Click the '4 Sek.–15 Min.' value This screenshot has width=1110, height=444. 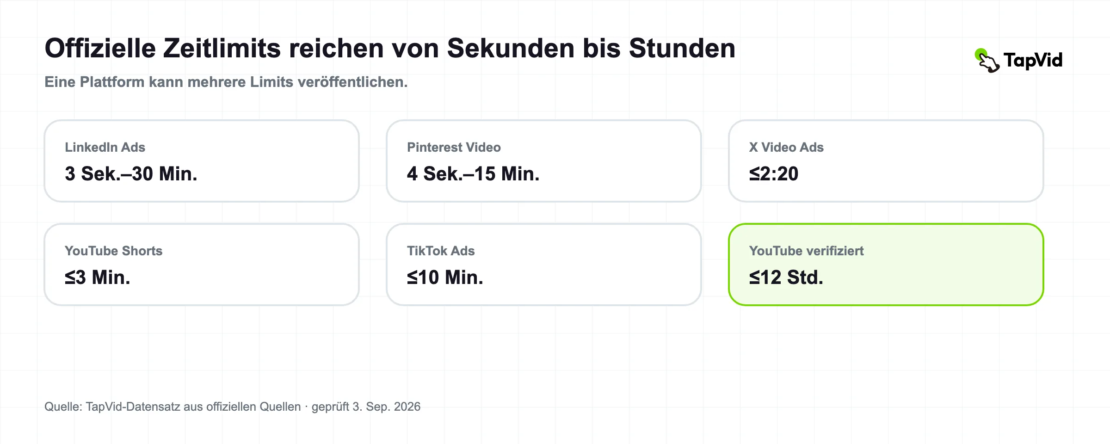473,174
